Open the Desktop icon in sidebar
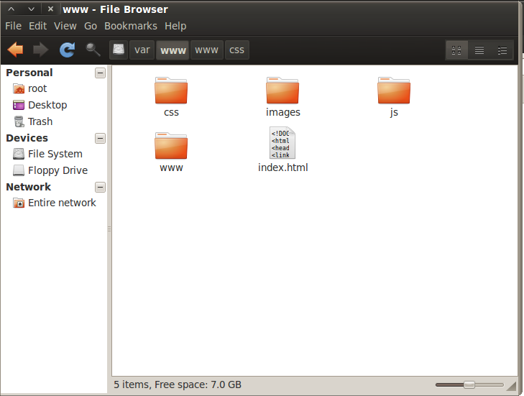This screenshot has height=396, width=524. coord(19,105)
